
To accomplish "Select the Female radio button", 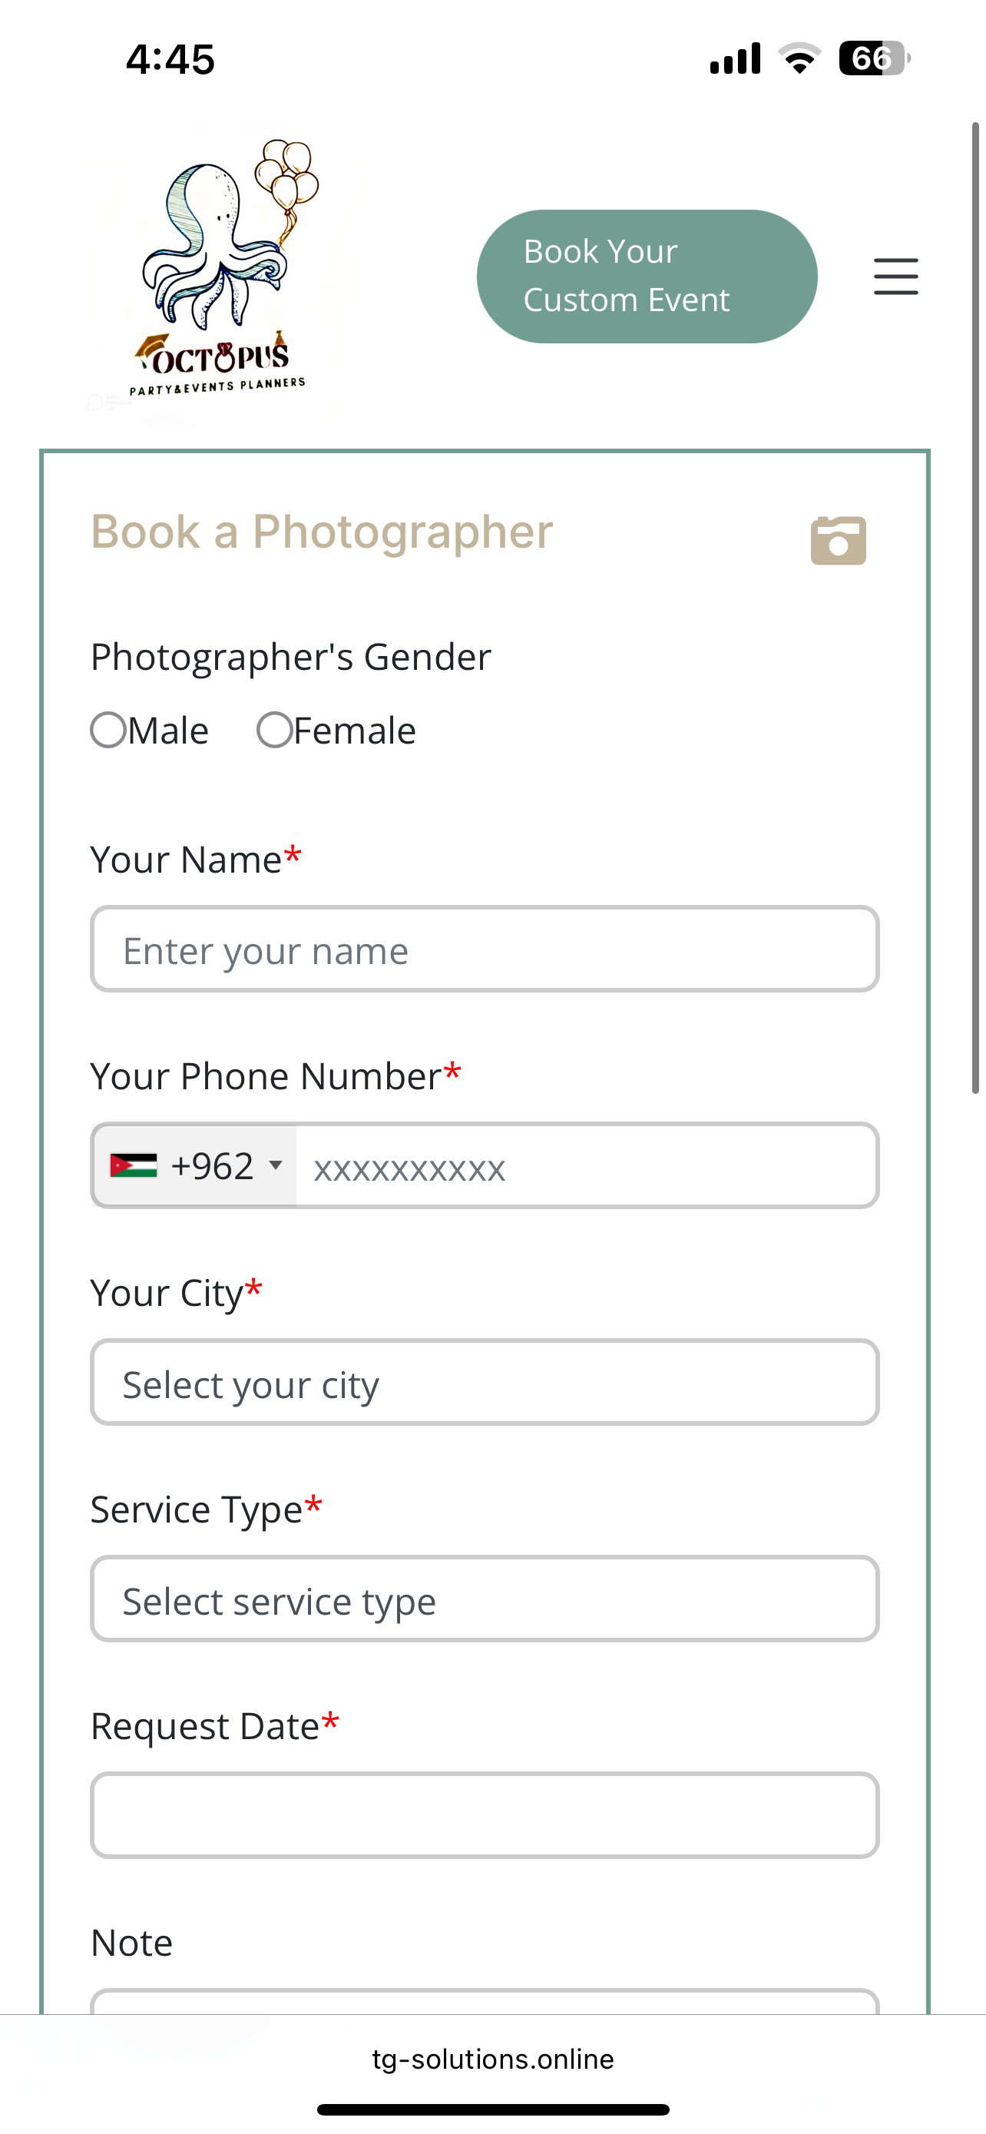I will pyautogui.click(x=274, y=730).
